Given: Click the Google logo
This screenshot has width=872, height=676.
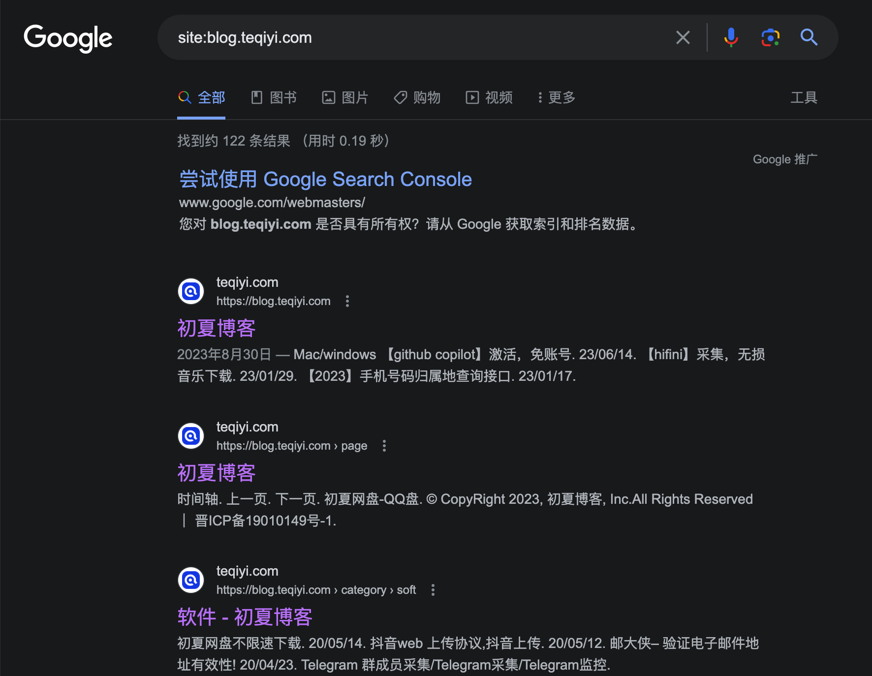Looking at the screenshot, I should (68, 38).
